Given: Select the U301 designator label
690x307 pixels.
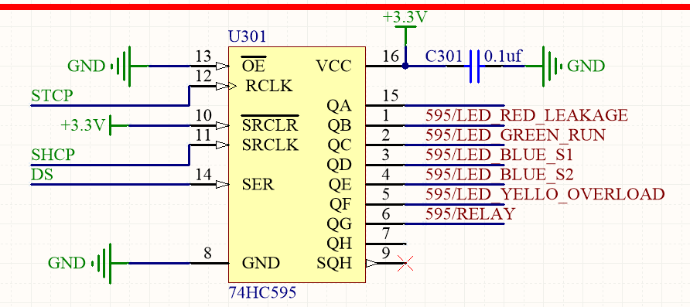Looking at the screenshot, I should [x=248, y=36].
